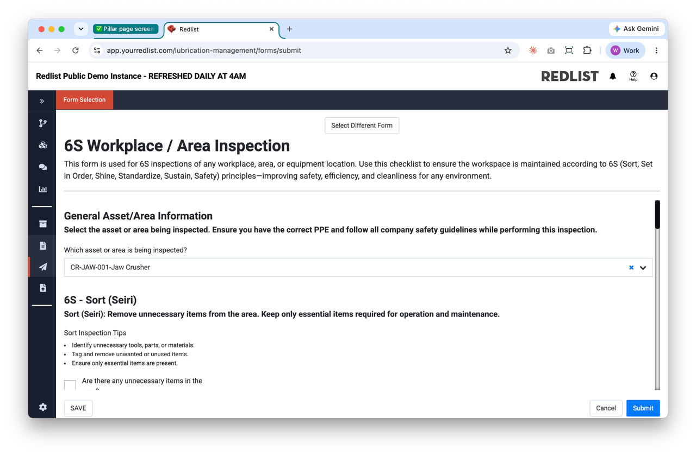Click the REDLIST logo
The height and width of the screenshot is (455, 696).
tap(570, 77)
